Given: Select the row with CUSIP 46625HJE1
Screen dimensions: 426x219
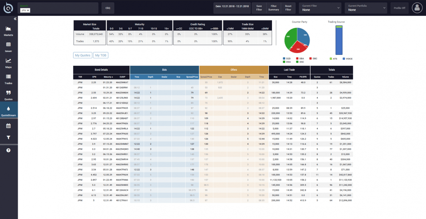Looking at the screenshot, I should tap(213, 113).
